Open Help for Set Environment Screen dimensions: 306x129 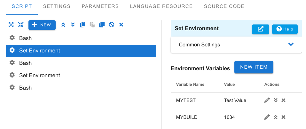point(285,29)
